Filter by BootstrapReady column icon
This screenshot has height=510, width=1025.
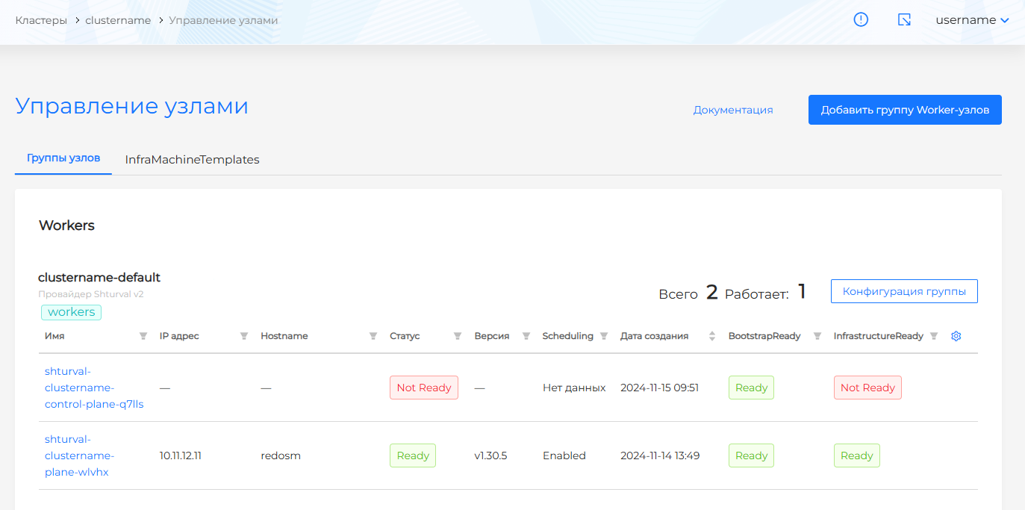pyautogui.click(x=817, y=336)
